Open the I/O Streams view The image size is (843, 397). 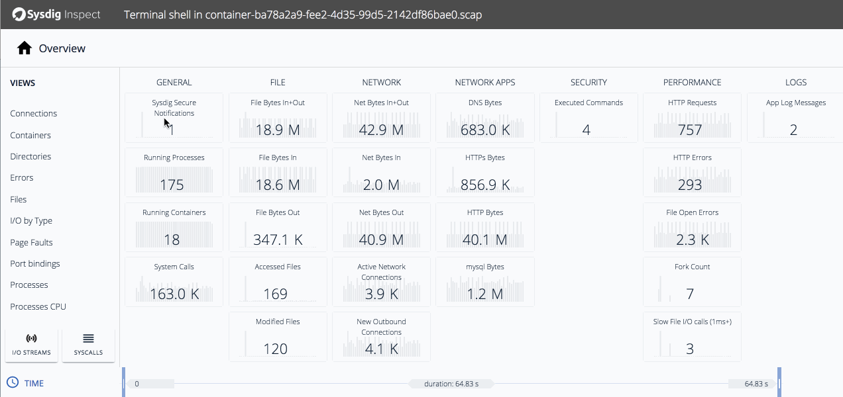coord(32,345)
